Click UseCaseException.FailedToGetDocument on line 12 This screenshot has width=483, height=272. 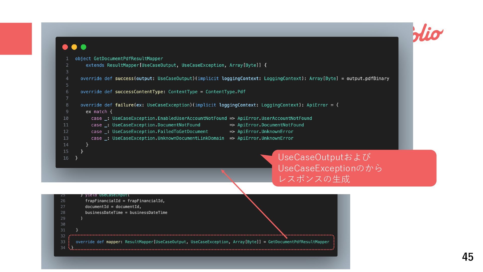[160, 132]
